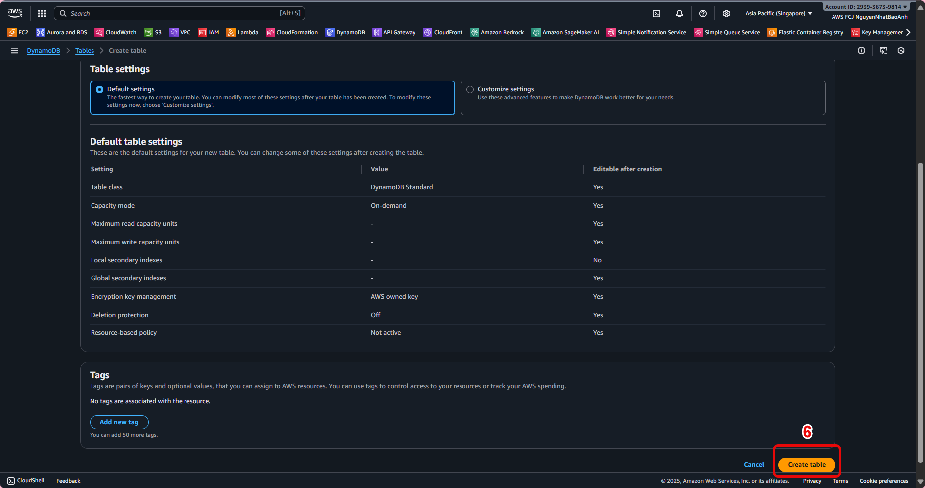Open Key Management shortcut
This screenshot has width=925, height=488.
click(877, 32)
